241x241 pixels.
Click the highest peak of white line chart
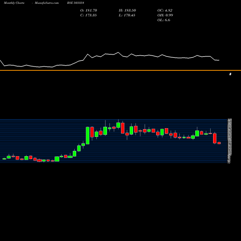(118, 53)
